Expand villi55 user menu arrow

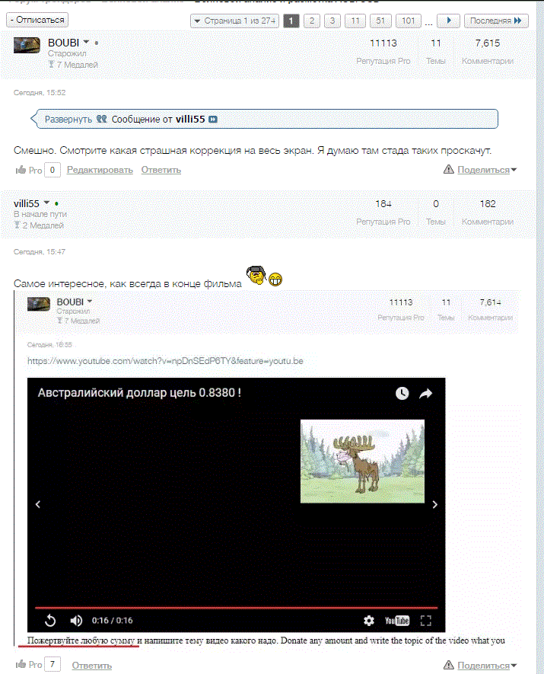tap(46, 203)
